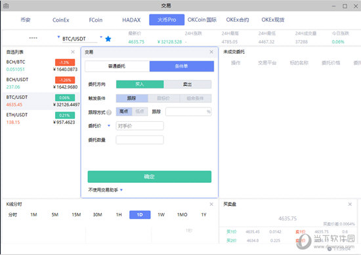361x255 pixels.
Task: Close the 自选列表 watchlist panel
Action: click(x=73, y=52)
